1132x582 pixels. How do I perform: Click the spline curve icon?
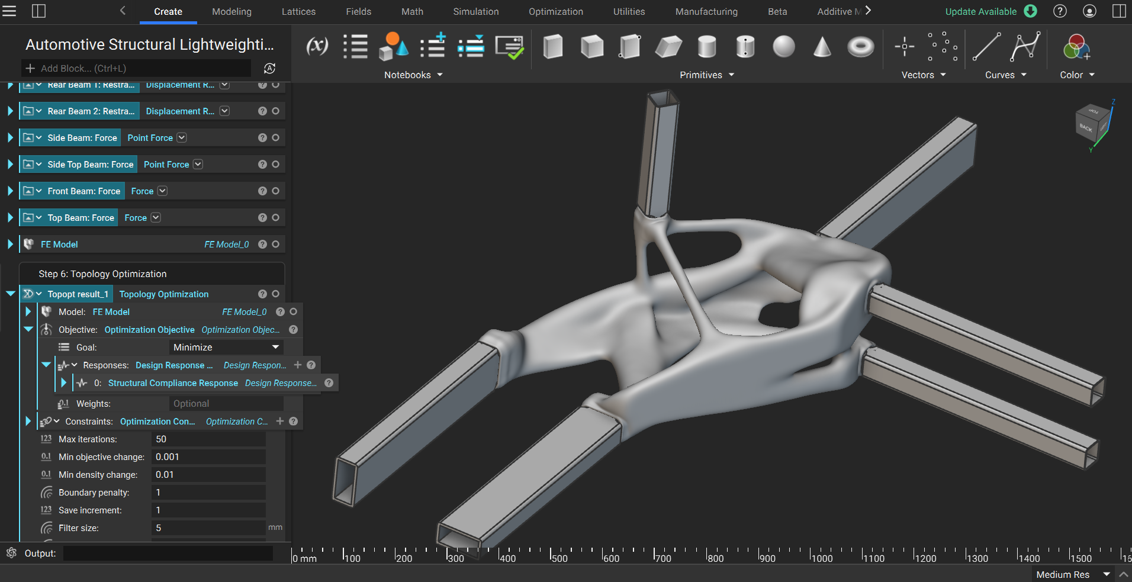(x=1025, y=46)
